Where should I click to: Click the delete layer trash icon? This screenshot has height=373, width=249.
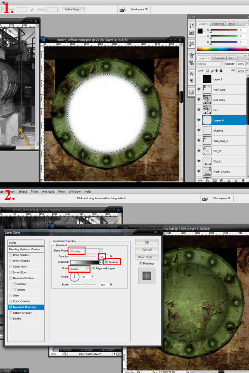tap(243, 181)
